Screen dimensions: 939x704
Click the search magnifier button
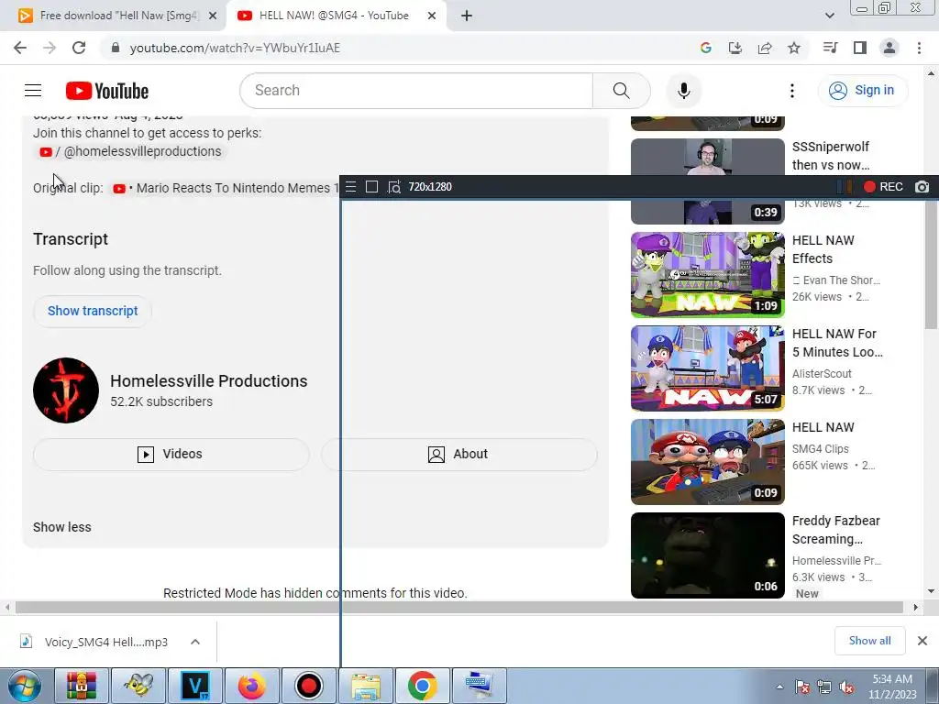(621, 91)
